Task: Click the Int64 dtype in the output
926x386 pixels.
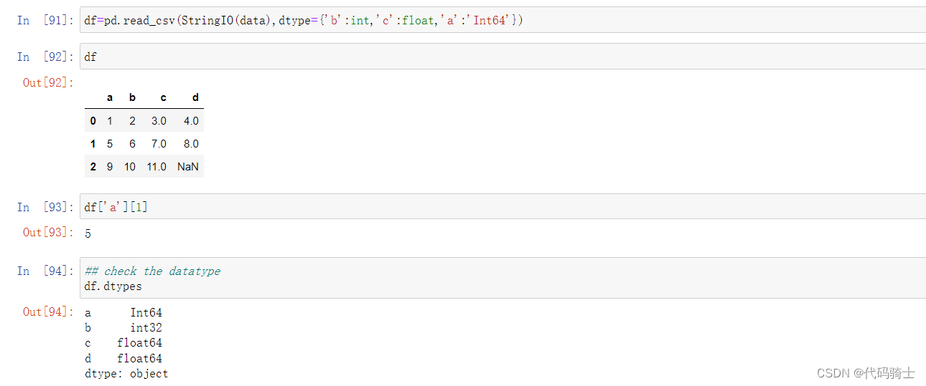Action: 146,312
